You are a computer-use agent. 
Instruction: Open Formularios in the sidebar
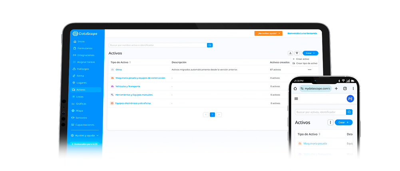[x=85, y=48]
